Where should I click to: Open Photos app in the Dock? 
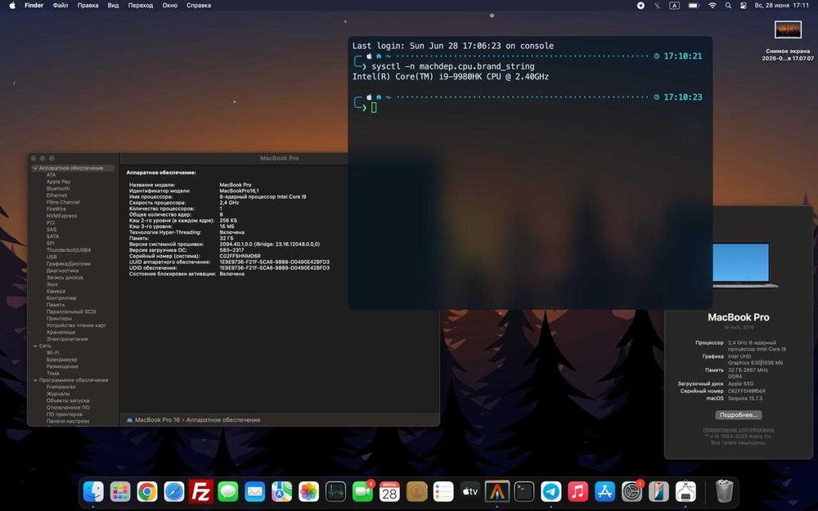pyautogui.click(x=309, y=491)
